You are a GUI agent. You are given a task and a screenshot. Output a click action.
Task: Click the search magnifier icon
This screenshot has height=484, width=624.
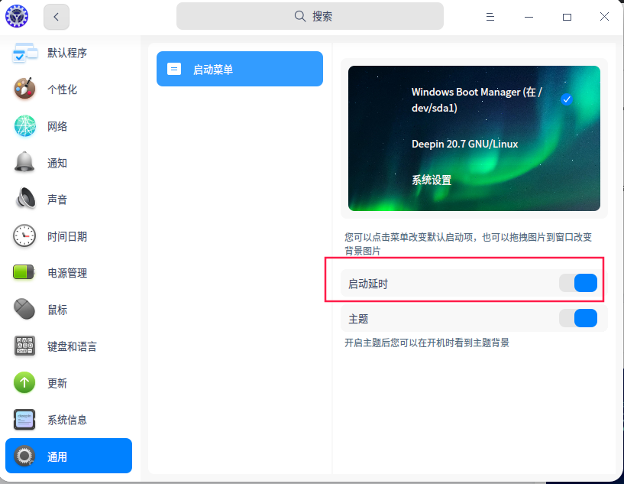300,16
